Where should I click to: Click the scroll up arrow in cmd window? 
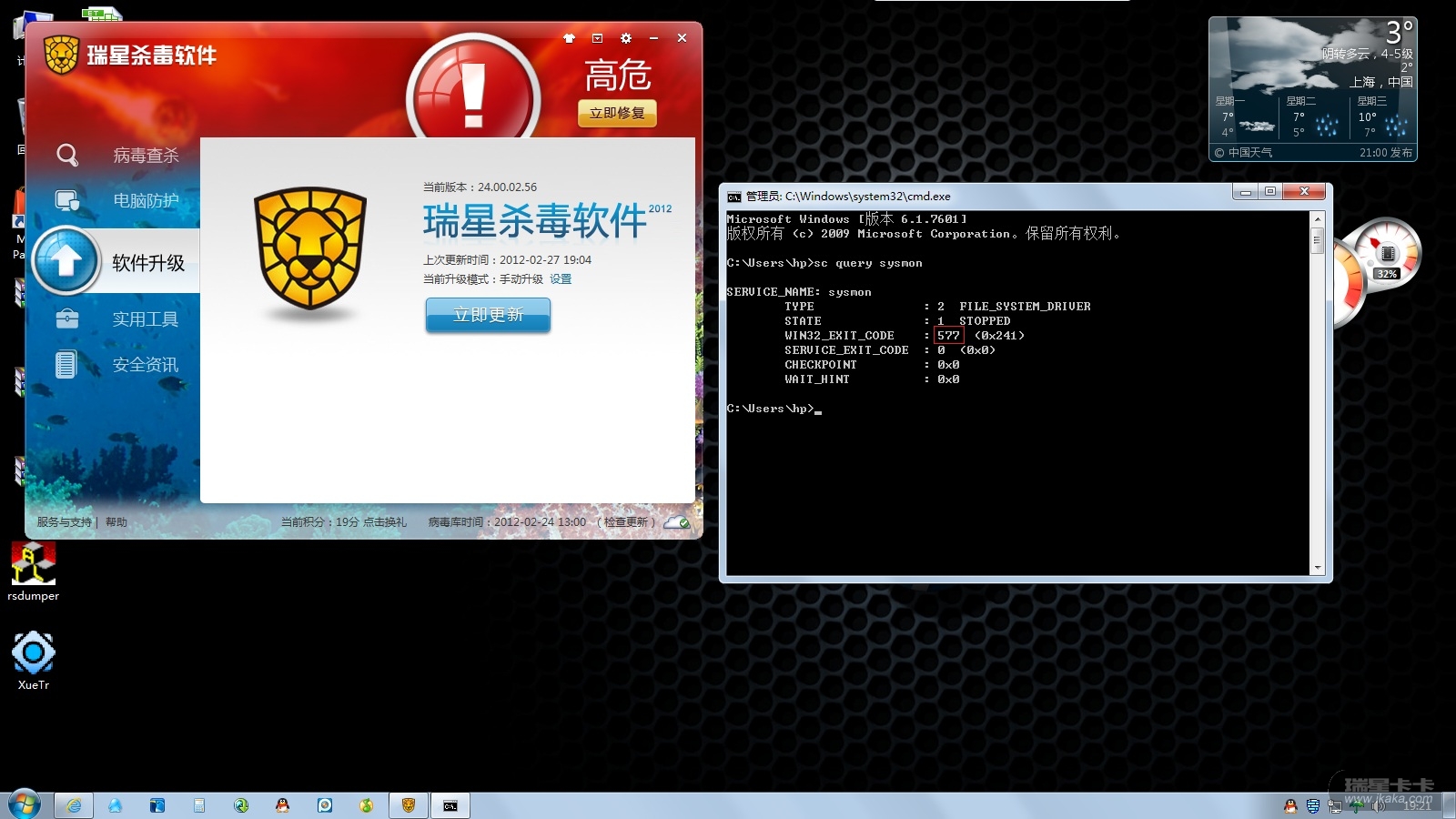[x=1317, y=219]
